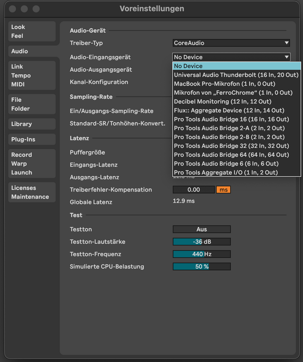Click the Audio-Ausgangsgerät label
The image size is (303, 362).
click(101, 70)
